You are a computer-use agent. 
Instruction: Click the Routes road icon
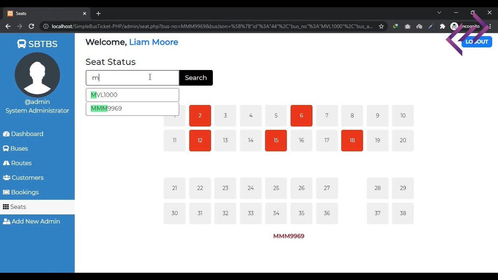[6, 163]
